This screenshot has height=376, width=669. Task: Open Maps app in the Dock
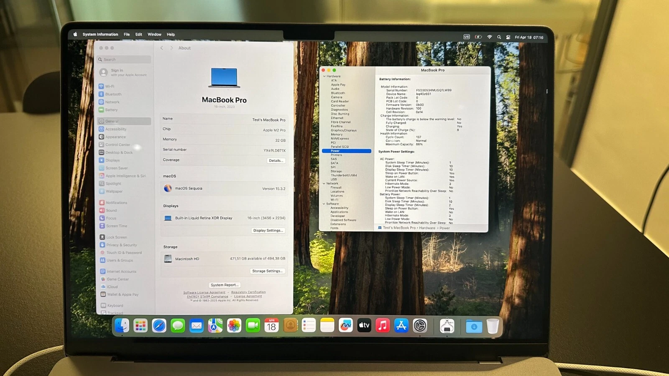[215, 325]
